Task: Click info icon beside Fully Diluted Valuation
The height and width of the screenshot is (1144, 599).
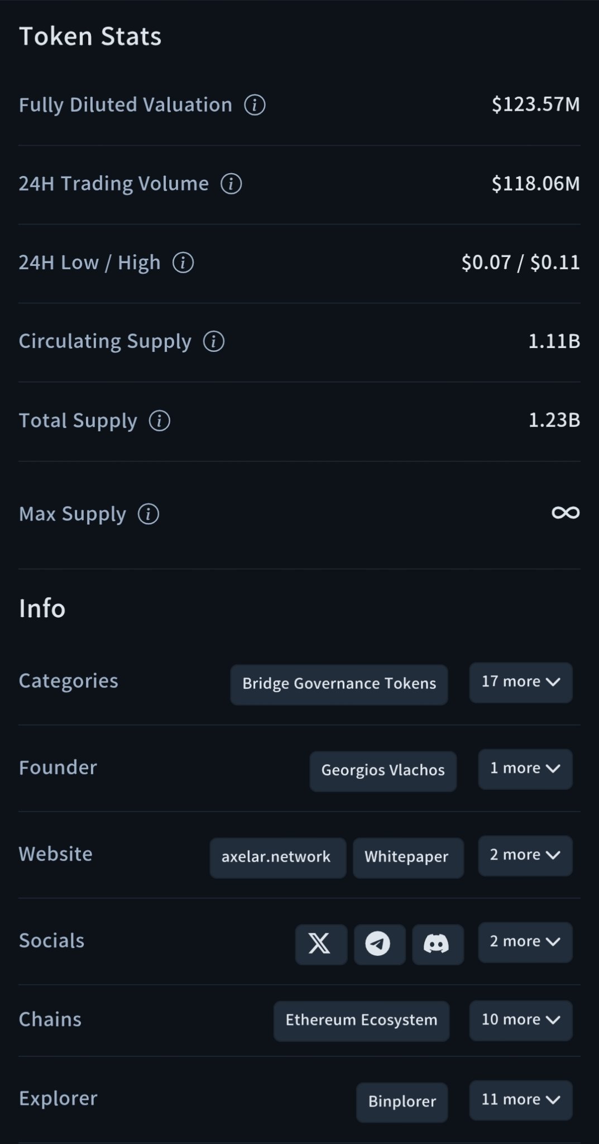Action: tap(255, 104)
